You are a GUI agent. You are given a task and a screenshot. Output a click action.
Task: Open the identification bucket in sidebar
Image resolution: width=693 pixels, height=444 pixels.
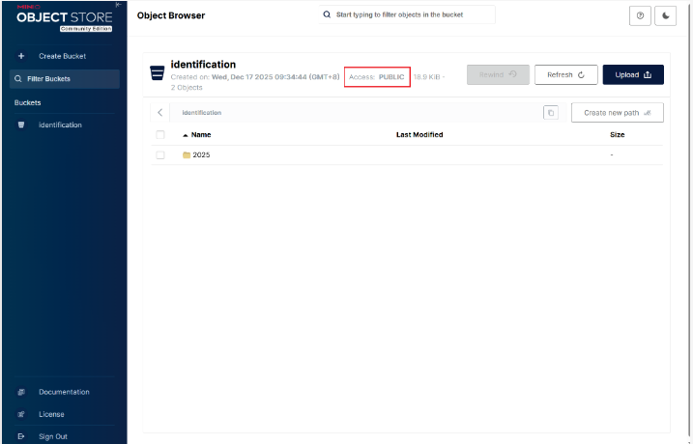(60, 125)
